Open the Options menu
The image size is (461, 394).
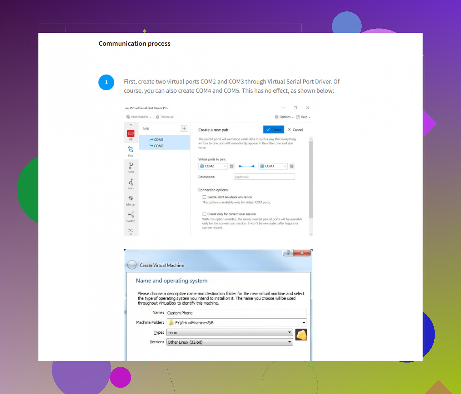click(x=284, y=117)
